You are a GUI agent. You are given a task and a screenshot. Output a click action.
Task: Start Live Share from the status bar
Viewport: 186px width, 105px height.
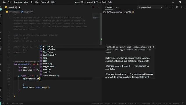(x=18, y=104)
